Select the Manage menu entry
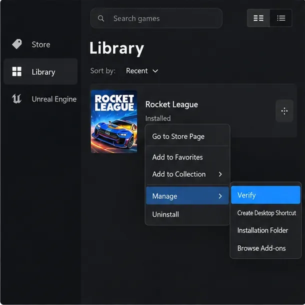This screenshot has height=305, width=305. [x=187, y=196]
